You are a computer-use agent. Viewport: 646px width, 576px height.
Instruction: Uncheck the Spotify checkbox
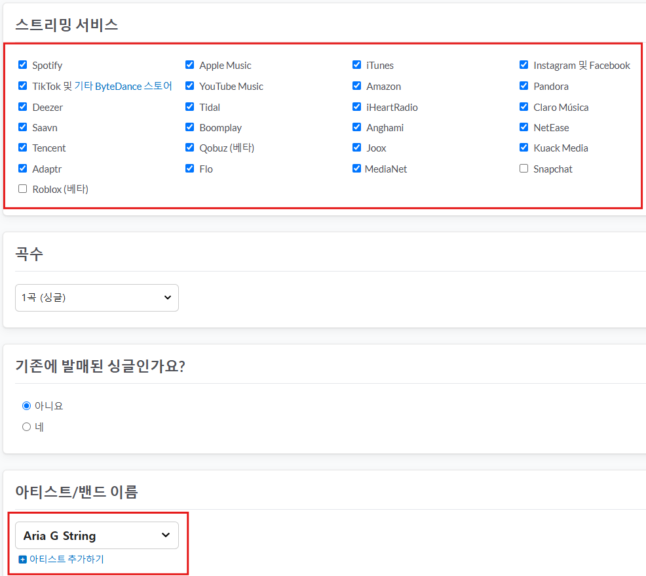23,65
